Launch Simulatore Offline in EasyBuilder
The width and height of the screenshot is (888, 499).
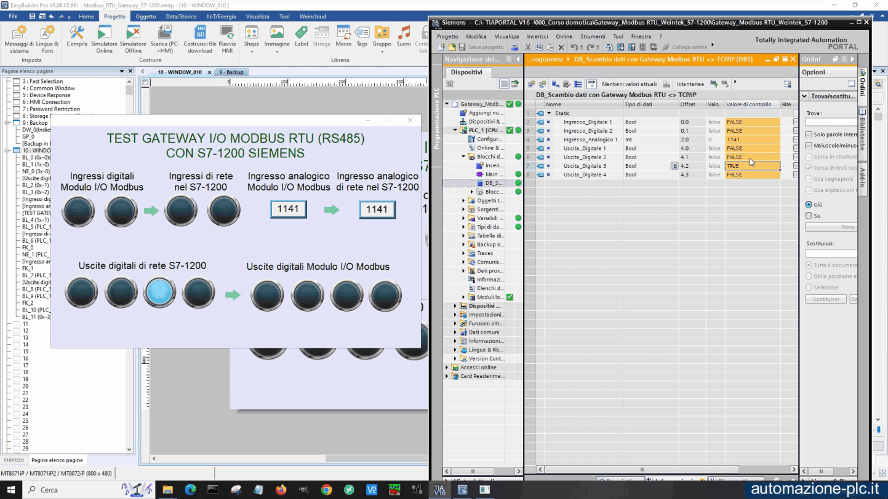click(133, 39)
